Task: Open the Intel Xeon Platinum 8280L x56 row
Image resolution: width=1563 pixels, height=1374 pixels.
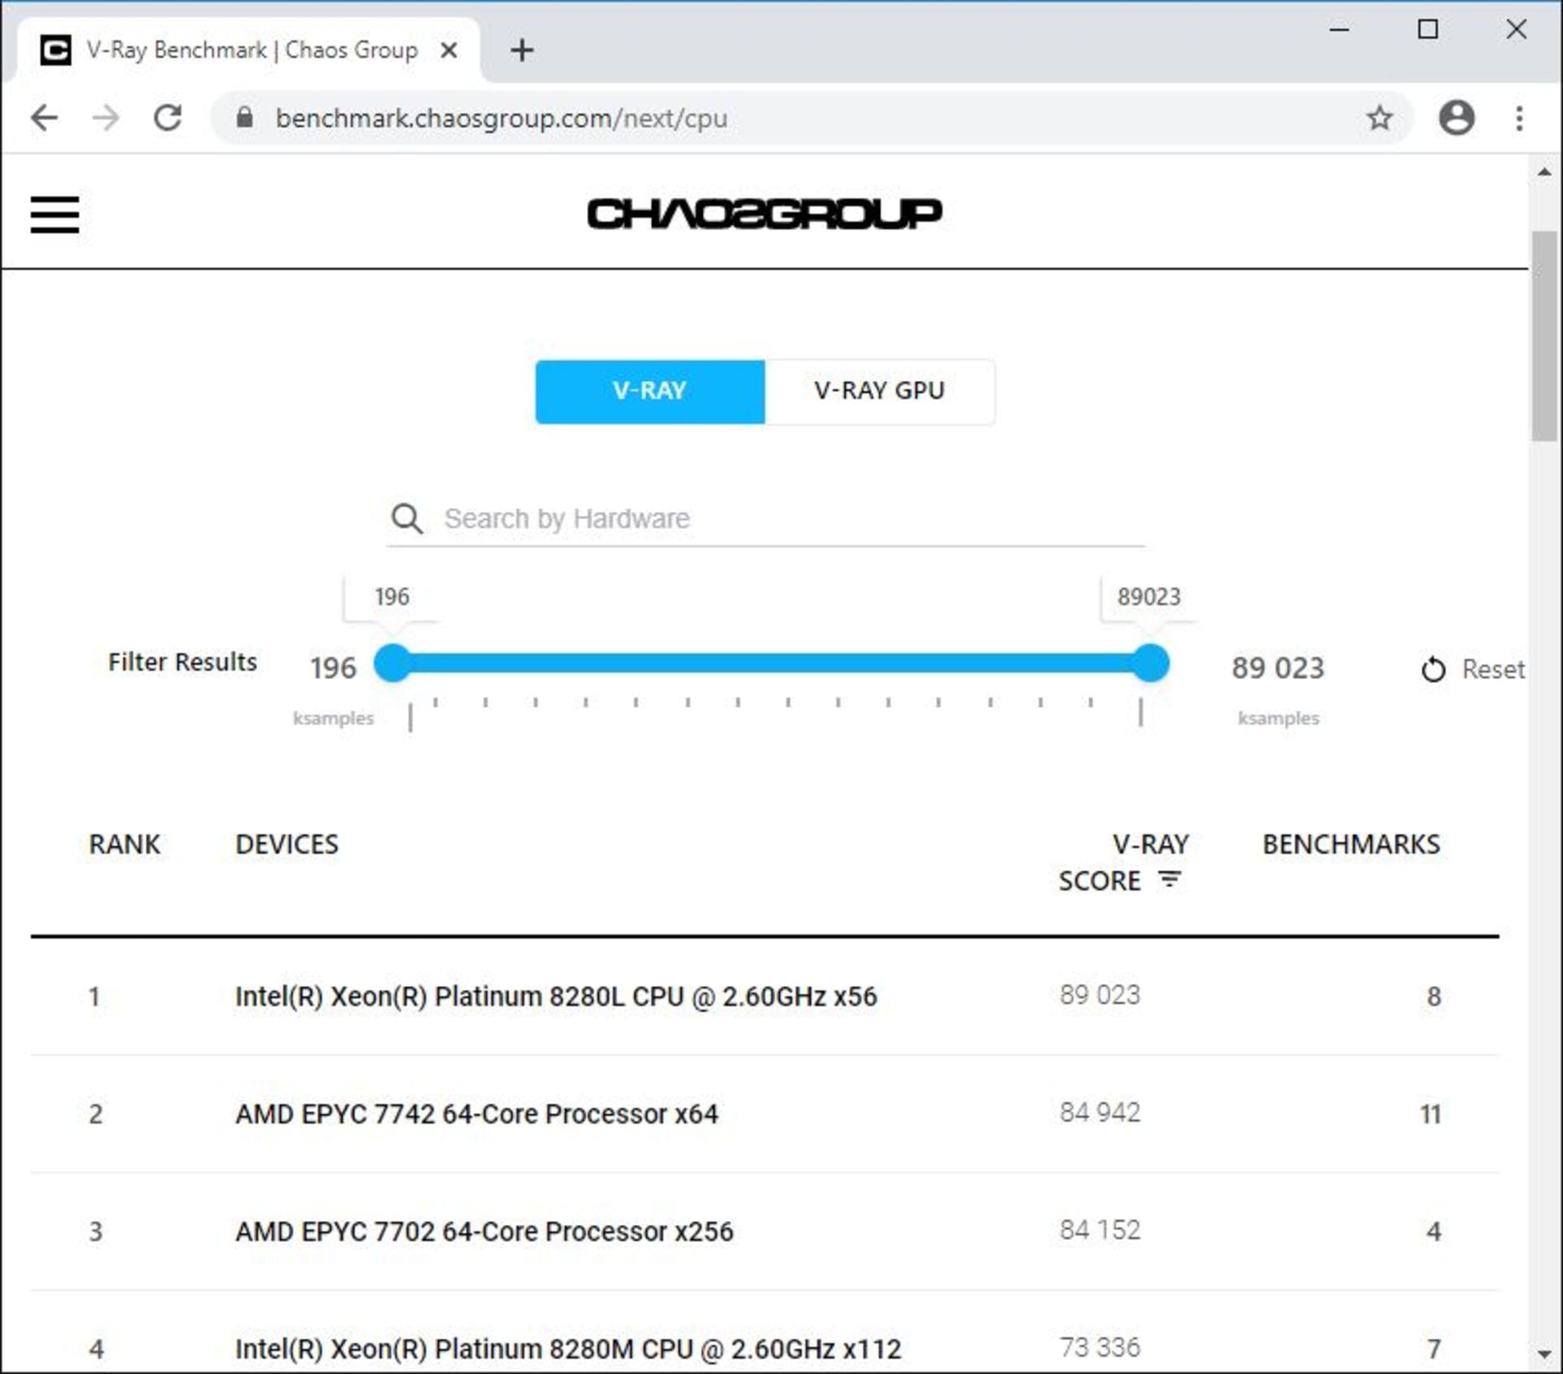Action: (x=765, y=996)
